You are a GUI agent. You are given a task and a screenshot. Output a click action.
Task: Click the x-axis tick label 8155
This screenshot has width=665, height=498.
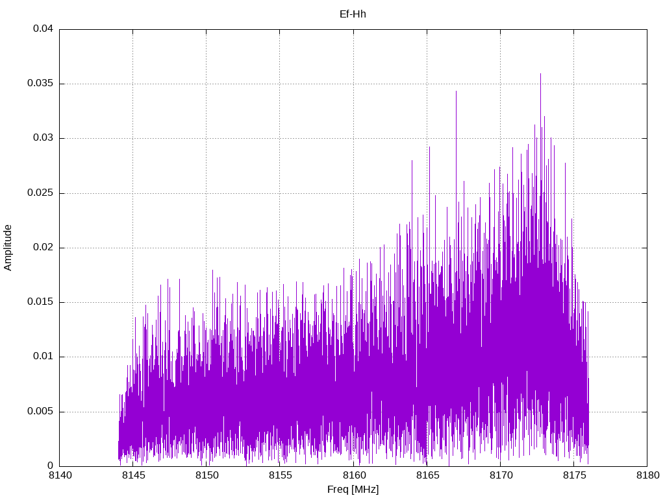pos(281,475)
